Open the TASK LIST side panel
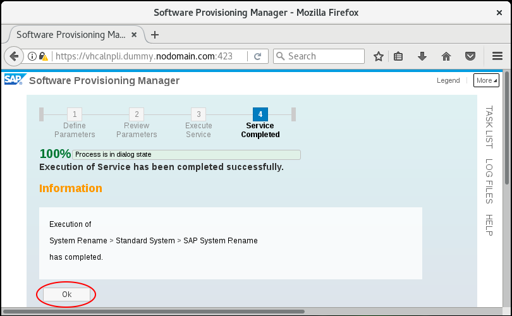Viewport: 512px width, 316px height. (489, 127)
